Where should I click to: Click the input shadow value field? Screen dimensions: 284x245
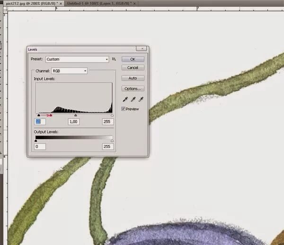(x=40, y=122)
